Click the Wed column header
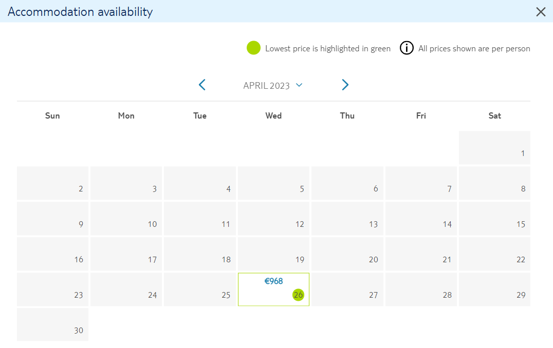The height and width of the screenshot is (348, 553). (x=274, y=115)
